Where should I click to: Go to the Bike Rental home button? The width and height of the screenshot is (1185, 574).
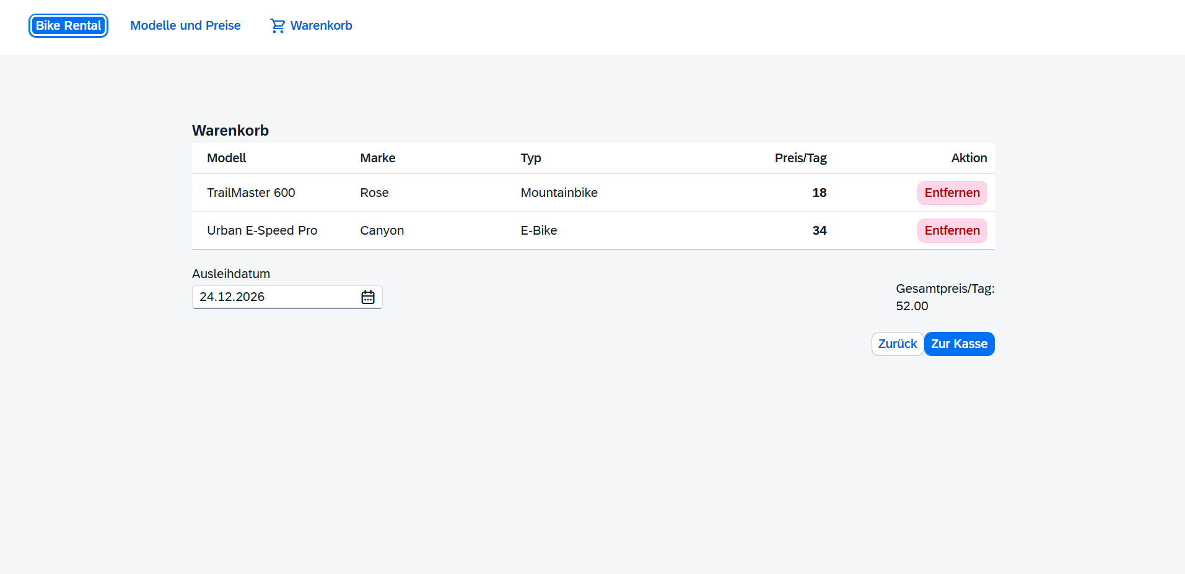tap(68, 26)
